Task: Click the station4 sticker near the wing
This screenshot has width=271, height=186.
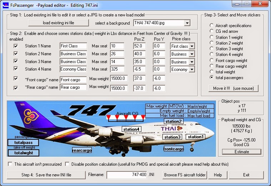Action: (131, 129)
